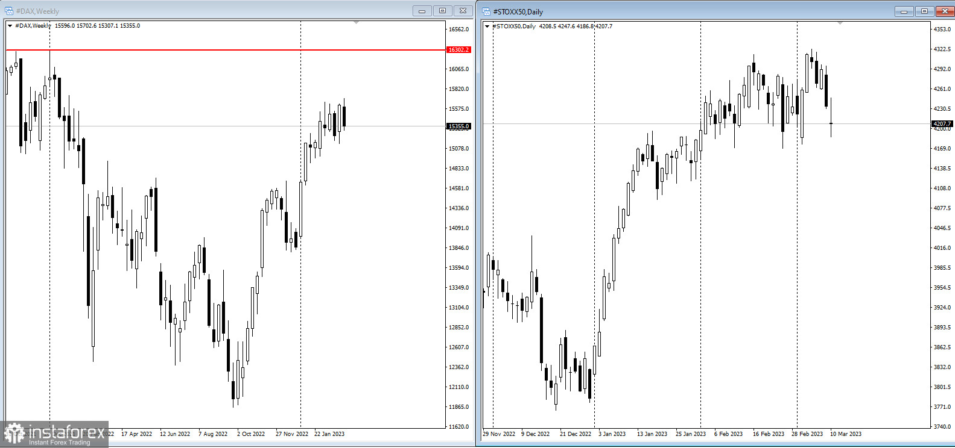Image resolution: width=955 pixels, height=448 pixels.
Task: Click the DAX current price label 15355.0
Action: tap(458, 126)
